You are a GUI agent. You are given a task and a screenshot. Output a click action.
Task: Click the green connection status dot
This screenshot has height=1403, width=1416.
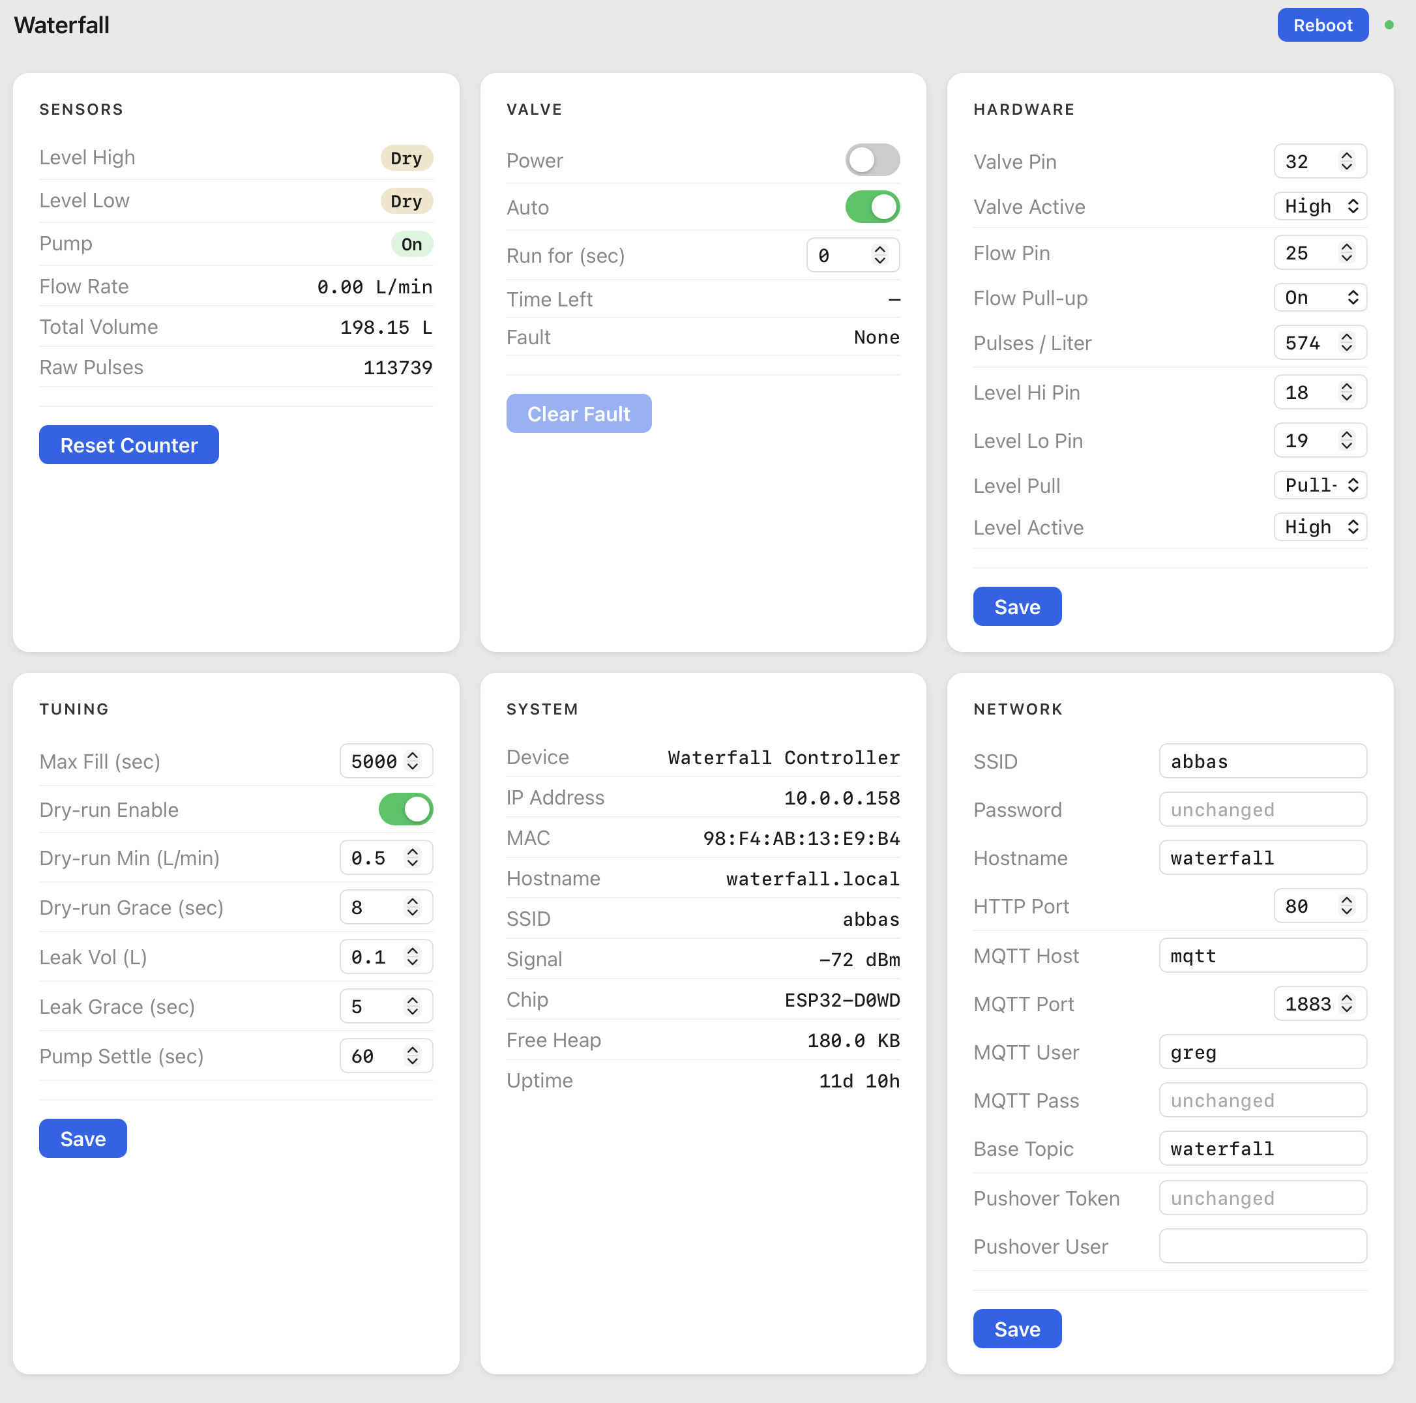click(x=1389, y=25)
